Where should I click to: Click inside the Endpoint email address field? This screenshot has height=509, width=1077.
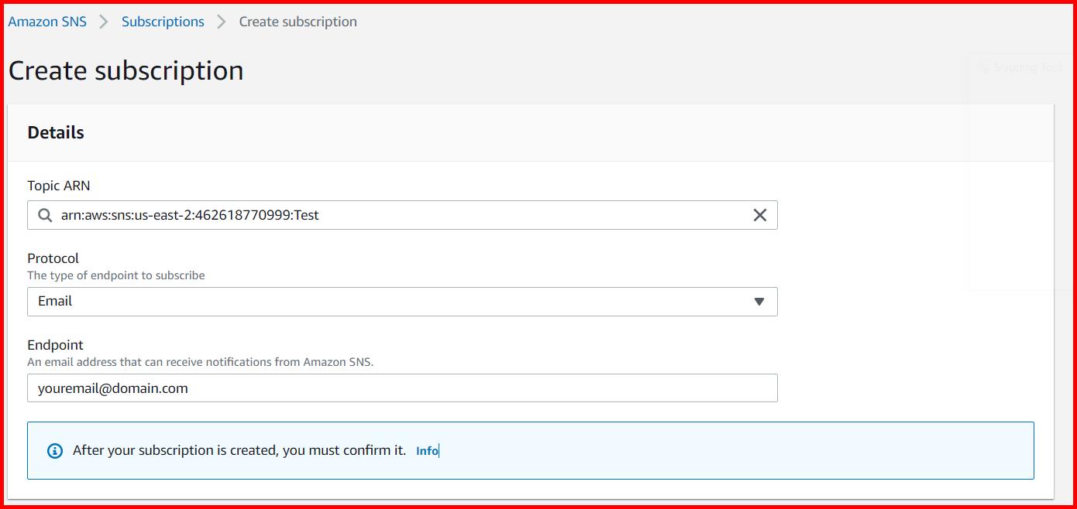402,388
